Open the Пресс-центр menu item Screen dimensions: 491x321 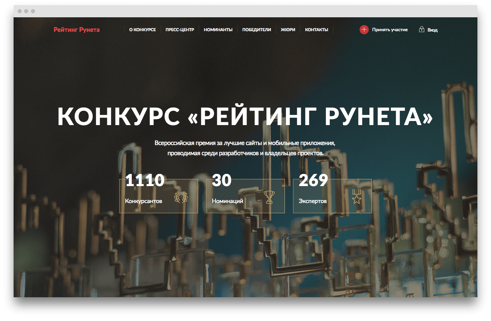click(180, 30)
